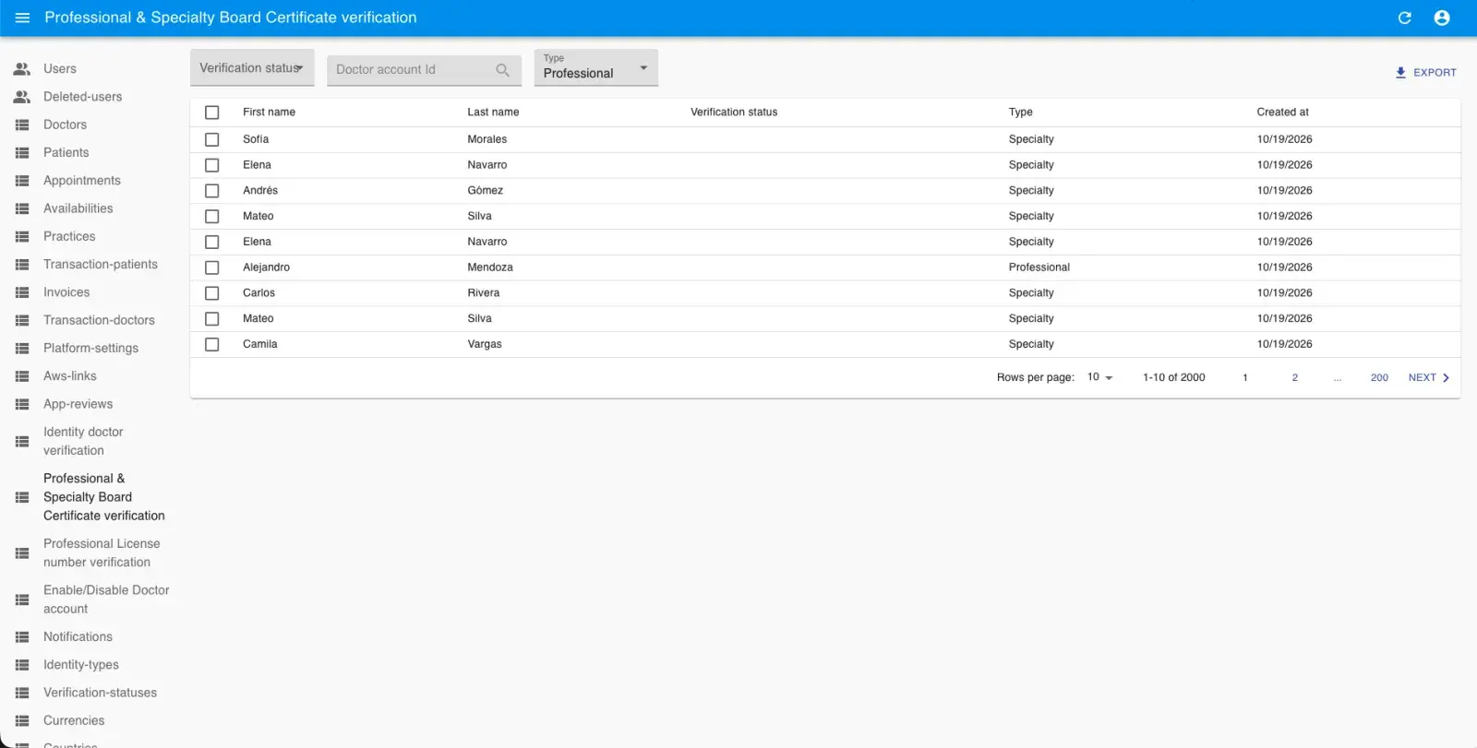
Task: Check the Sofía Morales row checkbox
Action: (x=212, y=139)
